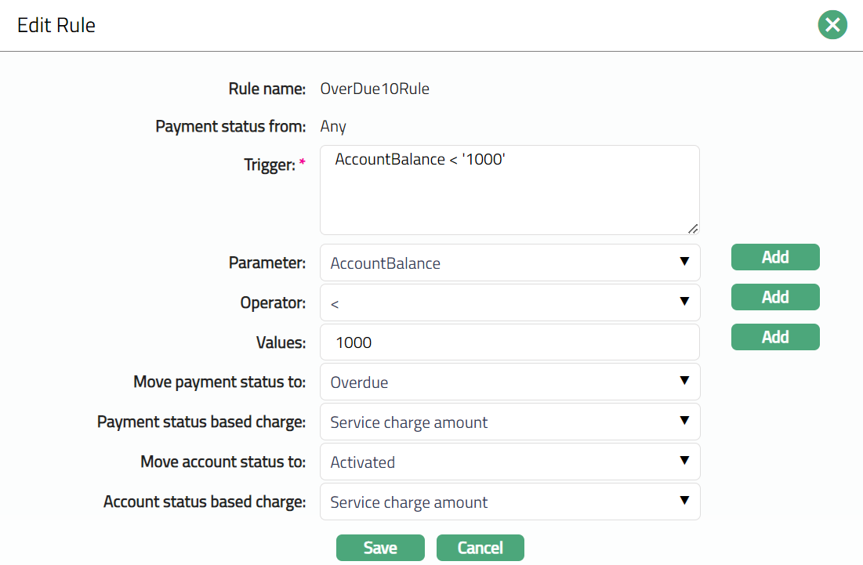Image resolution: width=863 pixels, height=565 pixels.
Task: Click Add beside the Values field
Action: 775,337
